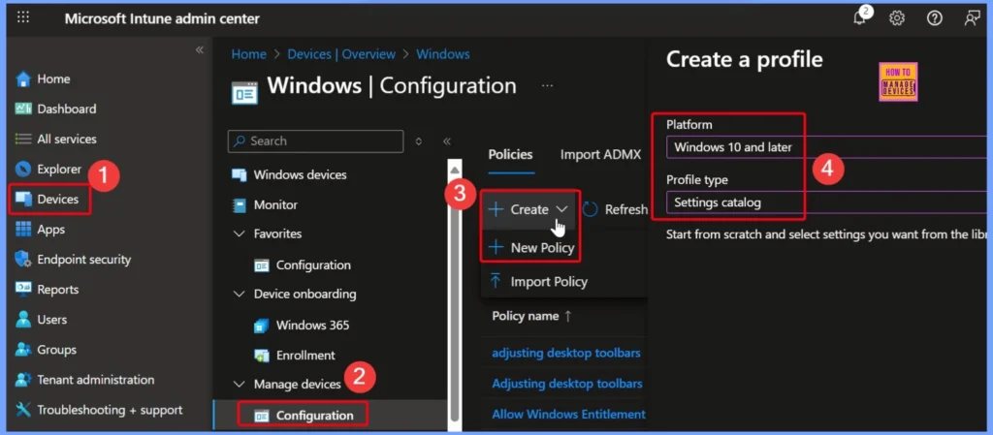Open 'Allow Windows Entitlement' policy link
Viewport: 993px width, 435px height.
coord(568,414)
